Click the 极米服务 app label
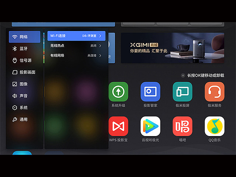236x177 pixels. point(215,105)
